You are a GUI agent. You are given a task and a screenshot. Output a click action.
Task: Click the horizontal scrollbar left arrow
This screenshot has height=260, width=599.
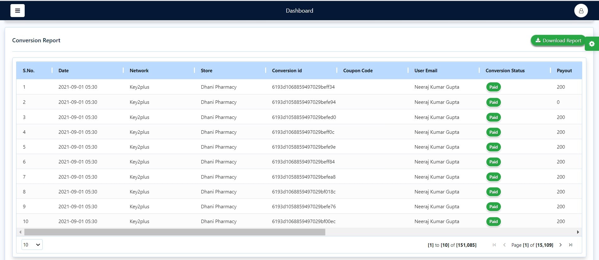(x=21, y=232)
